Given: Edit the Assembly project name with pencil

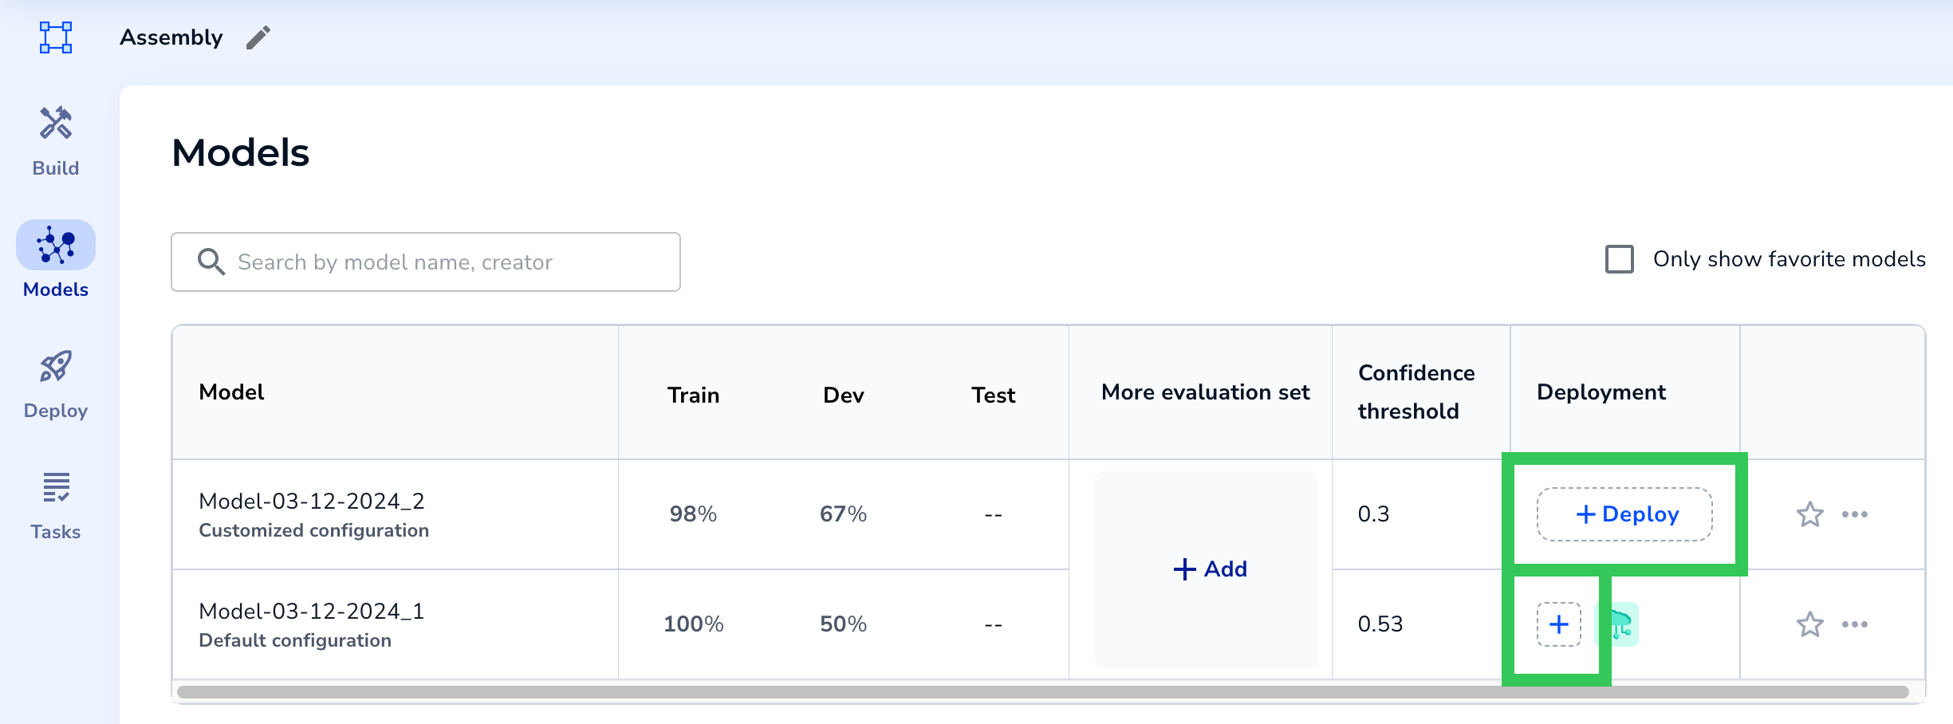Looking at the screenshot, I should [x=258, y=37].
